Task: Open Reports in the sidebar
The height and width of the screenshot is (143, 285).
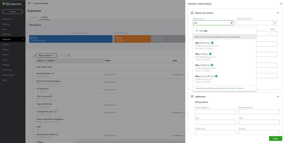Action: coord(6,55)
